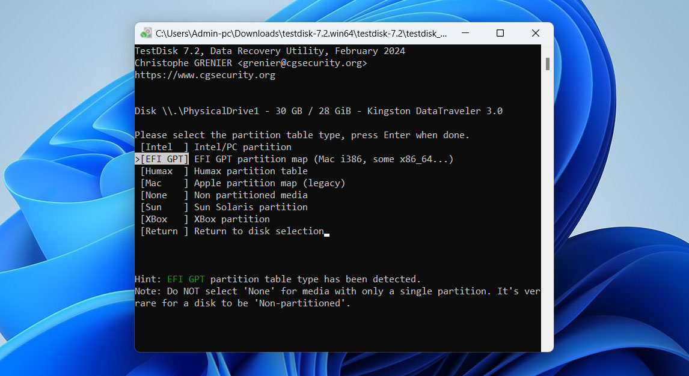The width and height of the screenshot is (689, 376).
Task: Select the [Intel] Intel/PC partition option
Action: click(216, 147)
